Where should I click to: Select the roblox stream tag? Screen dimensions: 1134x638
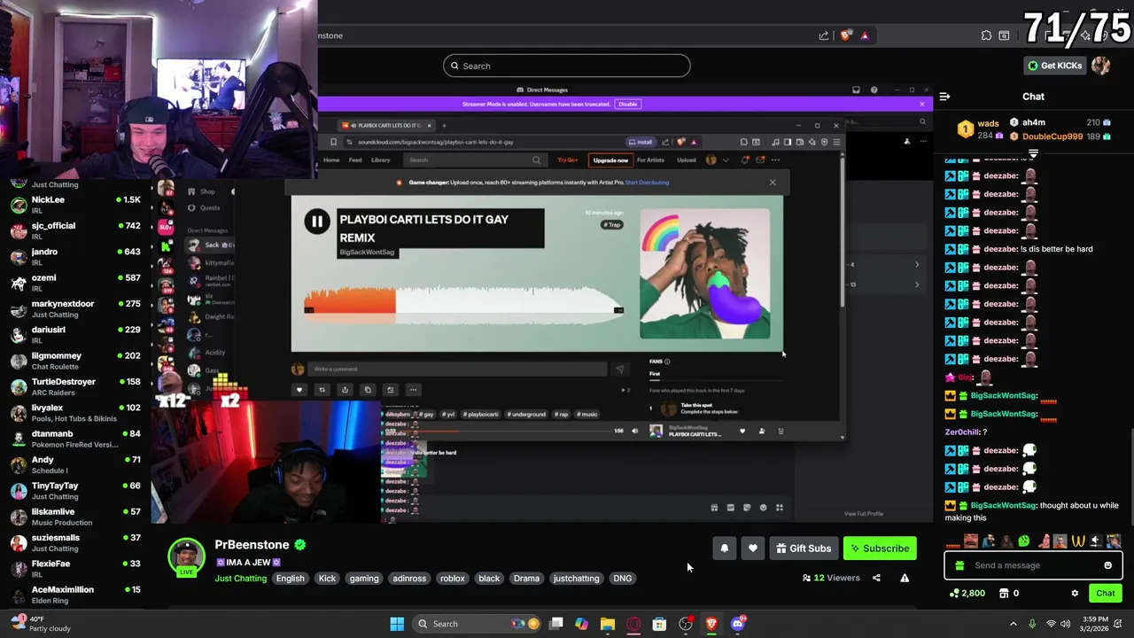click(x=452, y=579)
